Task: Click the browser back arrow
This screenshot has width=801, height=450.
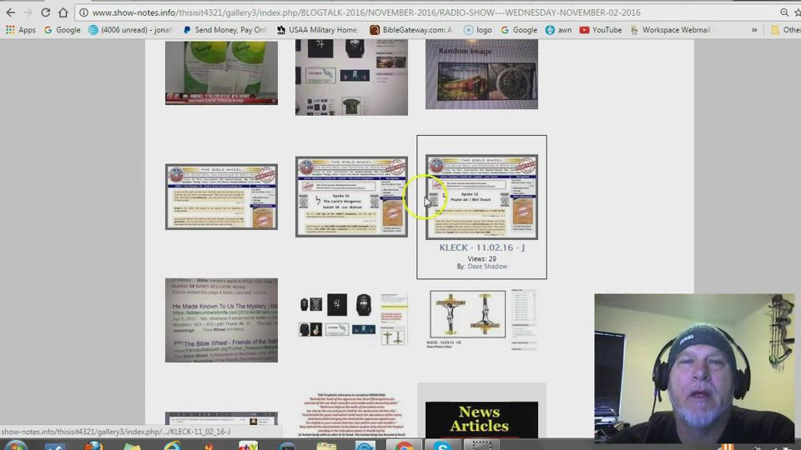Action: pos(10,12)
